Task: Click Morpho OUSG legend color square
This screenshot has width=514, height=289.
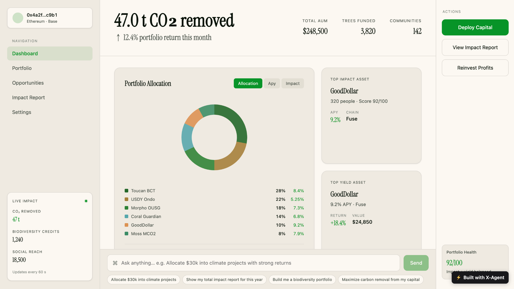Action: click(x=126, y=208)
